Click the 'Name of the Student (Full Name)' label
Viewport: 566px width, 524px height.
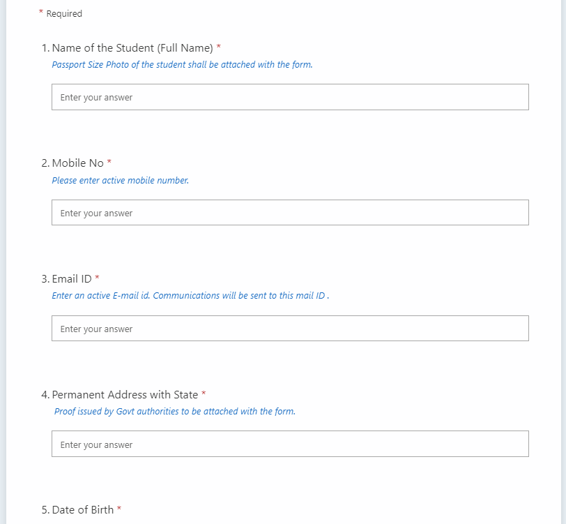click(132, 47)
